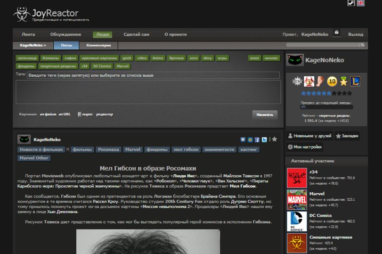Open Новенькое у друзей button

(x=309, y=136)
